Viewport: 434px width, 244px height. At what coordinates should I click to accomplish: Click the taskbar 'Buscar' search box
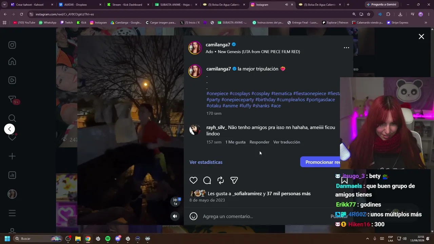pyautogui.click(x=38, y=239)
